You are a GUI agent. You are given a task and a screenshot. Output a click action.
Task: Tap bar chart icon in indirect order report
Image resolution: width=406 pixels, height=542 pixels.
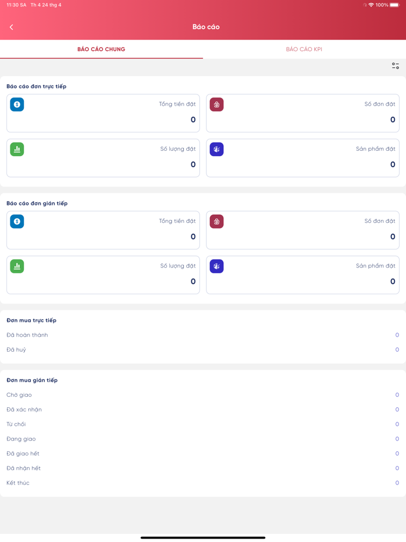tap(17, 266)
